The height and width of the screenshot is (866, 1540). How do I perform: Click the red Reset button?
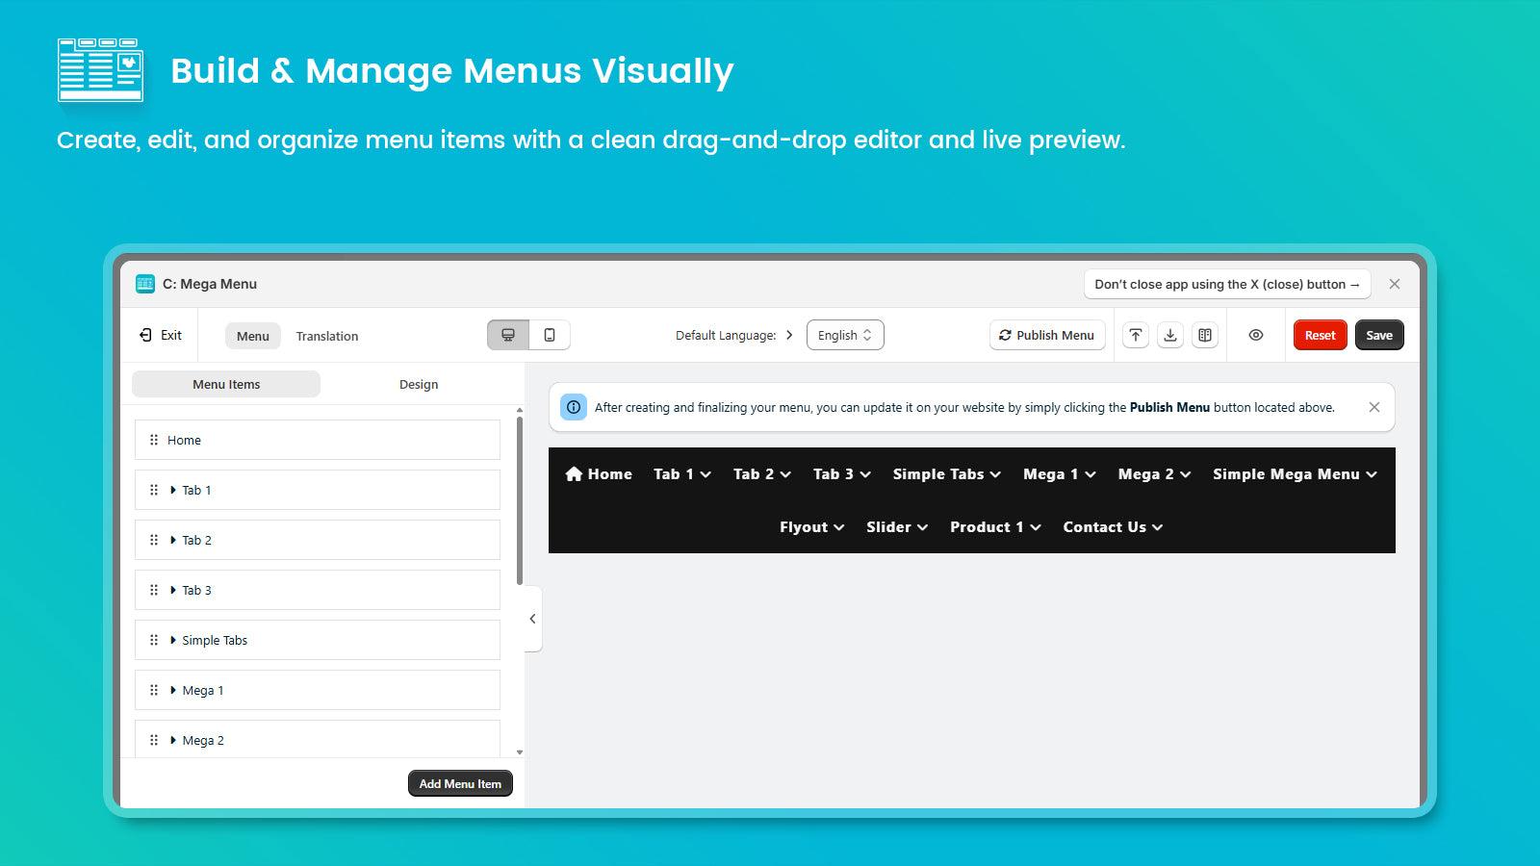tap(1320, 335)
